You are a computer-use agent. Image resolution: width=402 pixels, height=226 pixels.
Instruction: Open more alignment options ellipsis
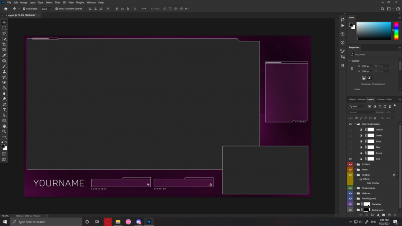click(x=144, y=9)
